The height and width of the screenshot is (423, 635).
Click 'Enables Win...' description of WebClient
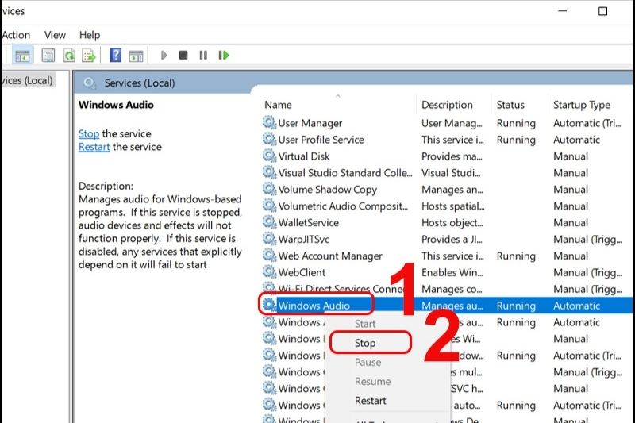(452, 272)
